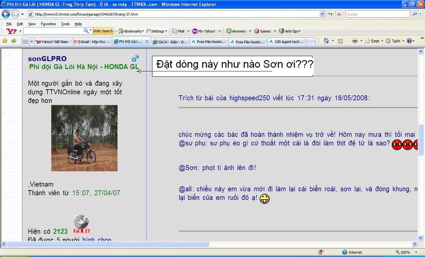Open the 200% zoom level dropdown
425x257 pixels.
pos(416,252)
